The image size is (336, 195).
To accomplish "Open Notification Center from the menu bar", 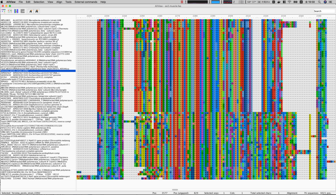I will 330,2.
